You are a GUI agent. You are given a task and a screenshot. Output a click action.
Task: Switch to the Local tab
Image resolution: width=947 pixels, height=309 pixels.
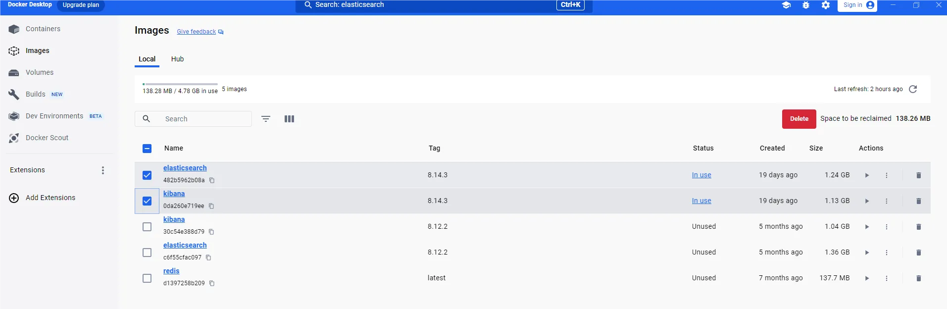tap(147, 59)
